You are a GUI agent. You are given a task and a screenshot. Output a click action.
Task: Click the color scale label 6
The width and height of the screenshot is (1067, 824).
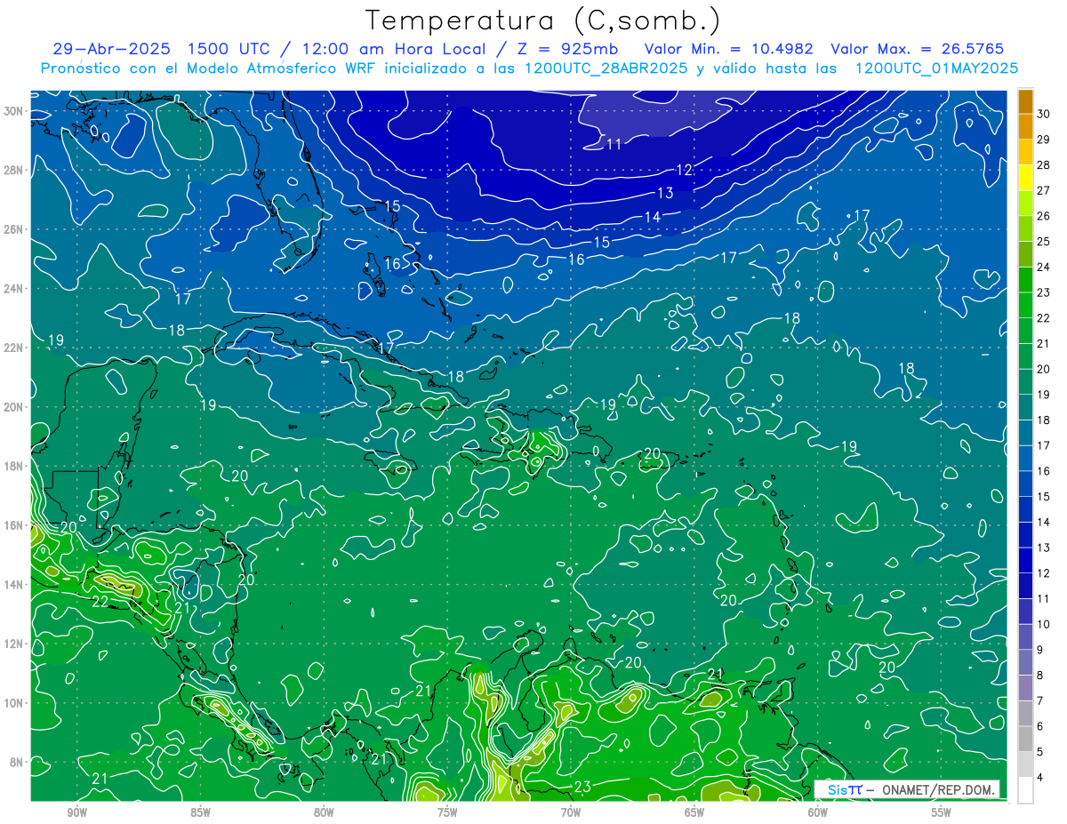click(1040, 726)
